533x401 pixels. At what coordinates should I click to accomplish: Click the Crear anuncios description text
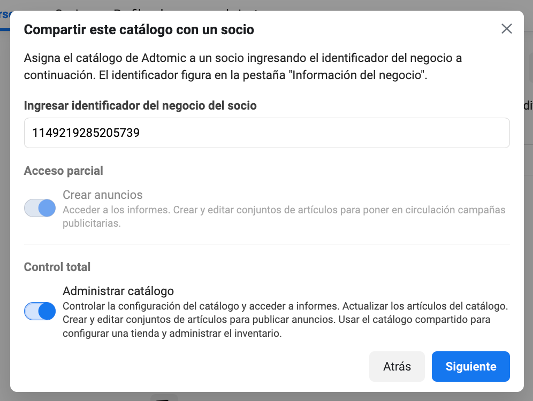pos(284,217)
